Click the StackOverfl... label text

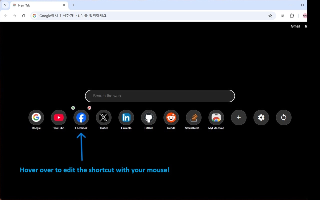click(x=193, y=128)
